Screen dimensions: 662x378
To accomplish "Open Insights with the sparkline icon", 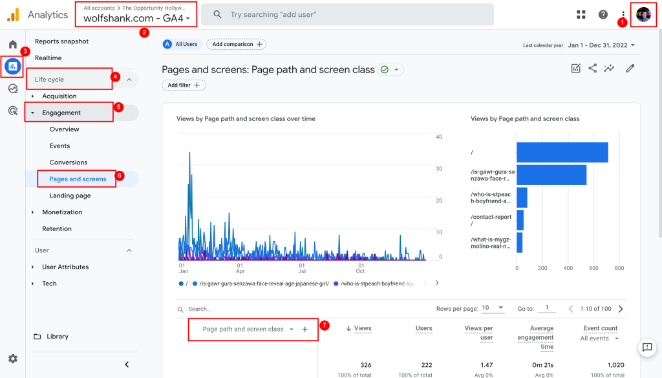I will tap(609, 67).
